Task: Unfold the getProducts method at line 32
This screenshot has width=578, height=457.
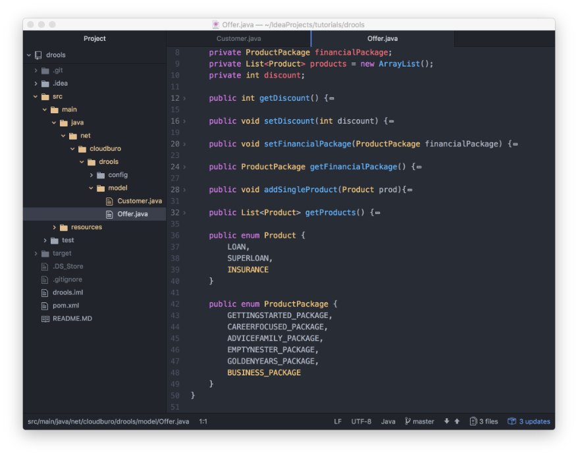Action: coord(184,213)
